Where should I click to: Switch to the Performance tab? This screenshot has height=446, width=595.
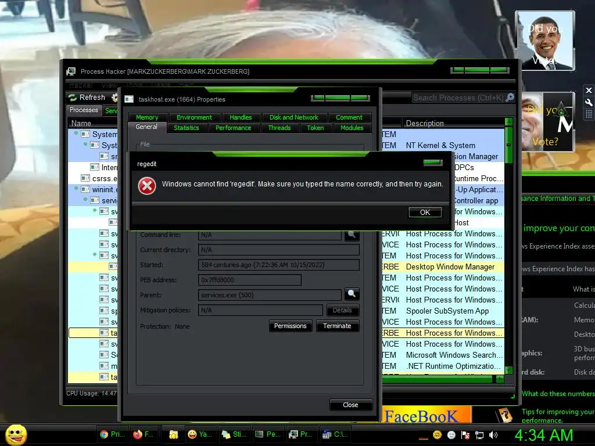tap(234, 128)
